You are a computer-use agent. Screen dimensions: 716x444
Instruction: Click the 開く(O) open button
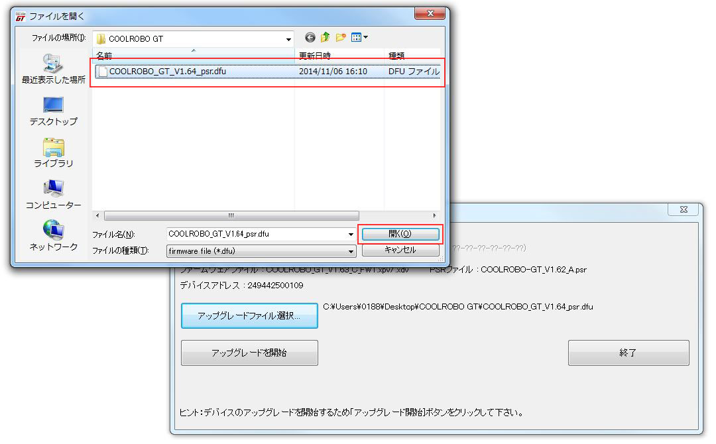(400, 234)
